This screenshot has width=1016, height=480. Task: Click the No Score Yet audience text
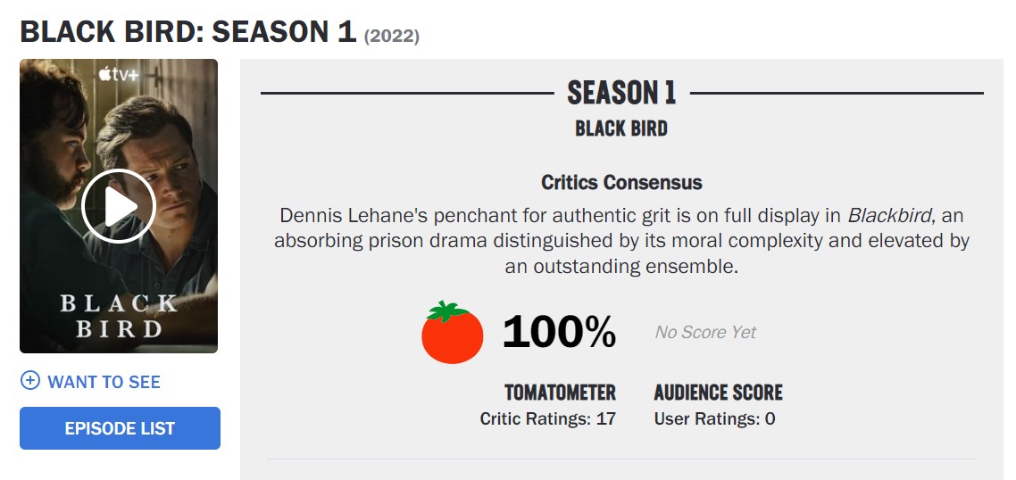point(705,332)
